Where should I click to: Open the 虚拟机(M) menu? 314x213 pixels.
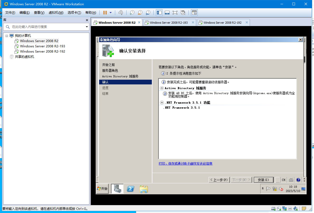point(56,13)
